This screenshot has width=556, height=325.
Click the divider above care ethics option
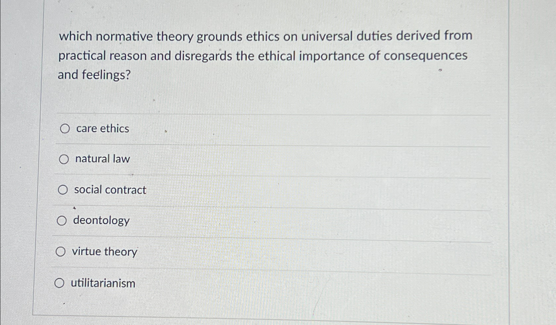click(x=264, y=114)
